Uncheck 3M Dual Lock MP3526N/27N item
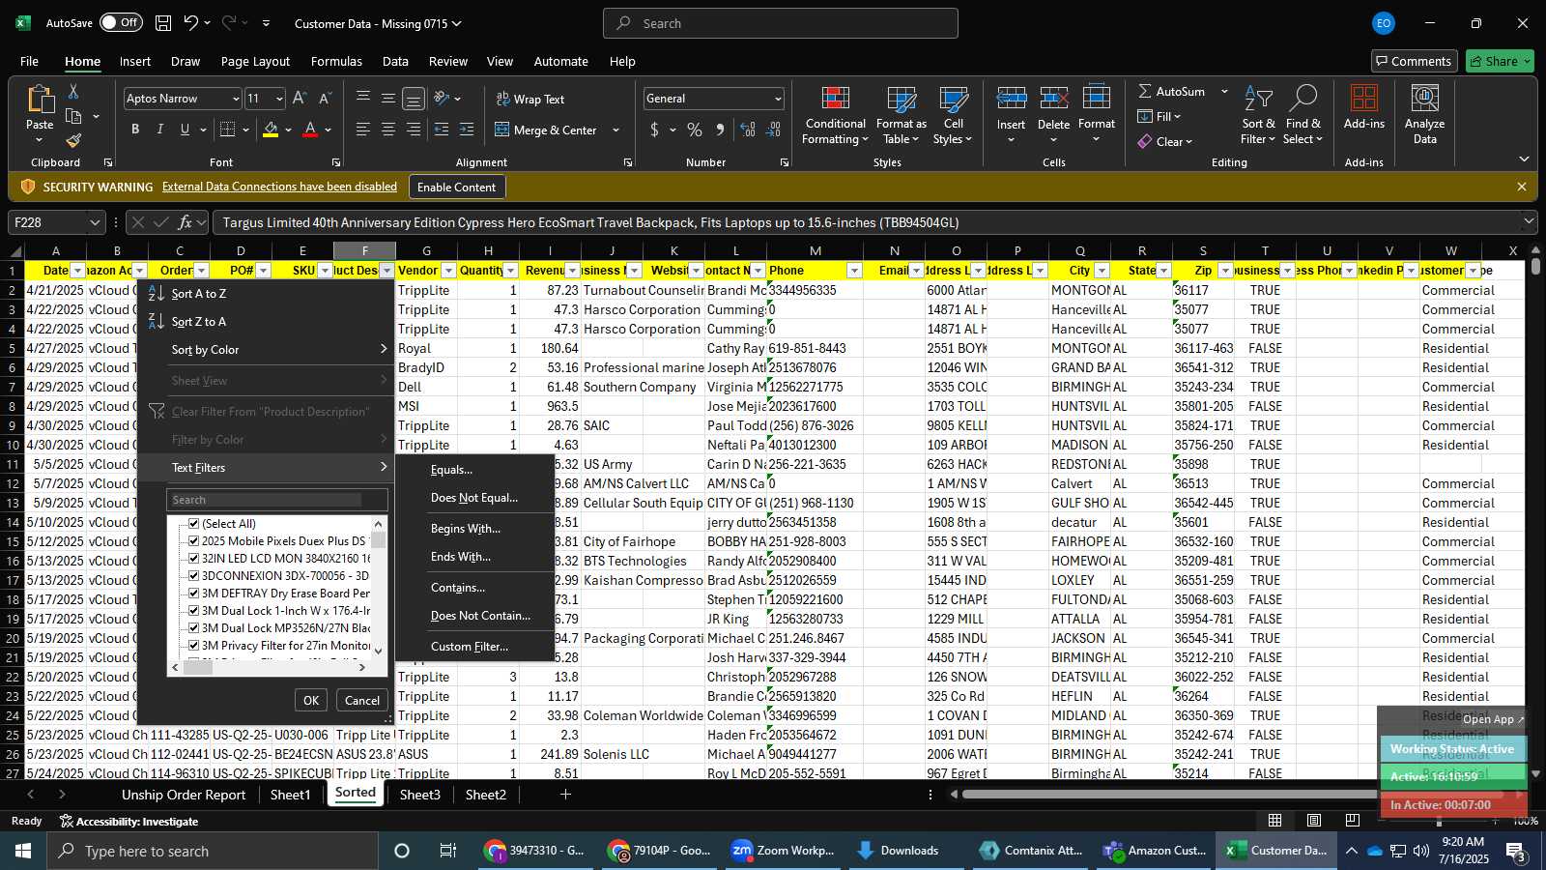1546x870 pixels. point(193,627)
